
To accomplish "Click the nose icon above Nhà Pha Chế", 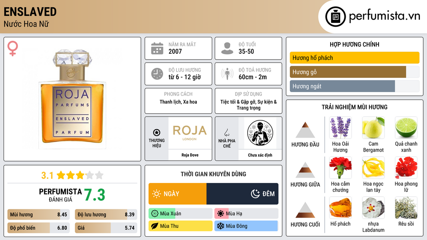I will click(x=226, y=133).
